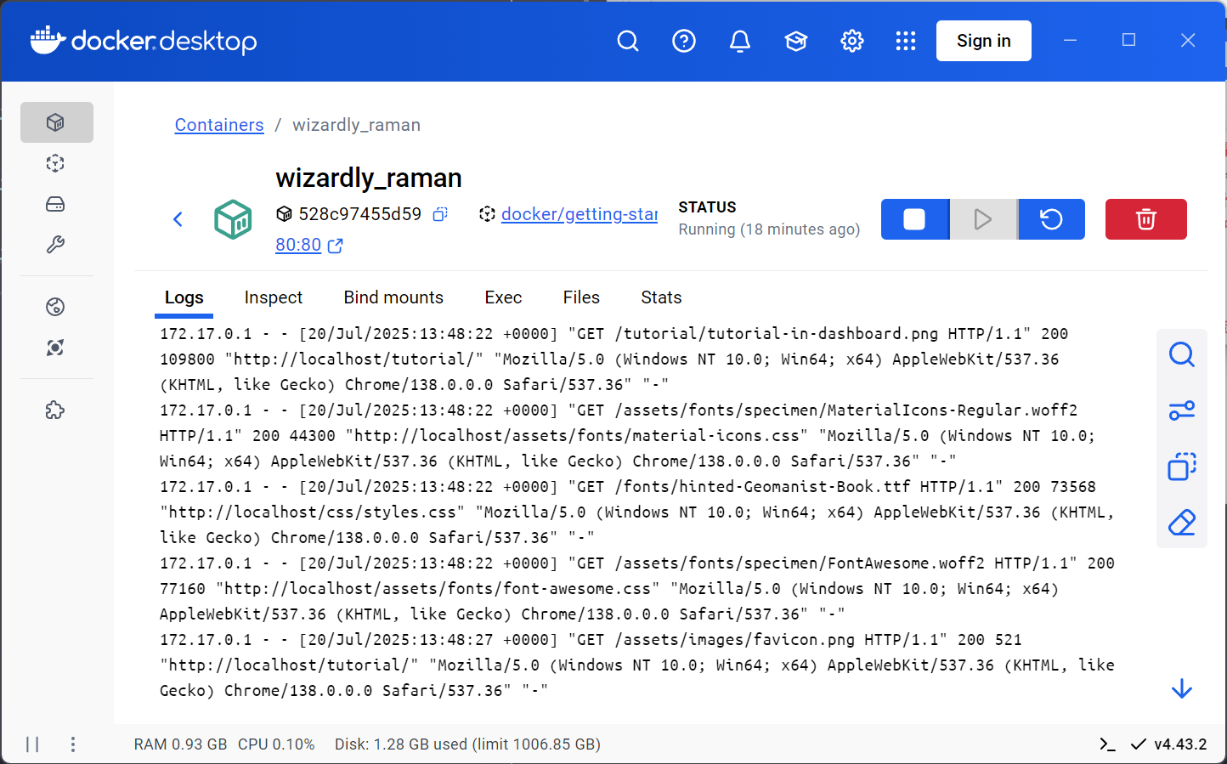
Task: Pause Docker using the status bar pause control
Action: pyautogui.click(x=32, y=744)
